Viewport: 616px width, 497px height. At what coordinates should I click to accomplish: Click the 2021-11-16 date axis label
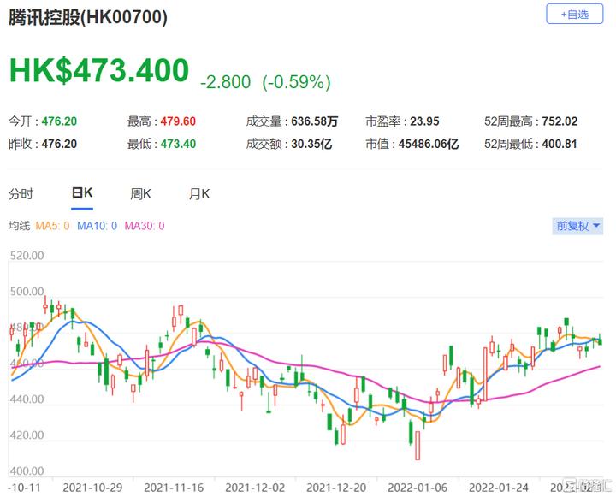click(174, 488)
